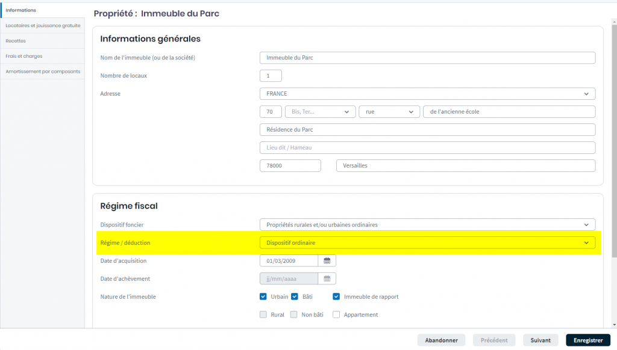Screen dimensions: 617x350
Task: Click the Enregistrer button
Action: [x=587, y=340]
